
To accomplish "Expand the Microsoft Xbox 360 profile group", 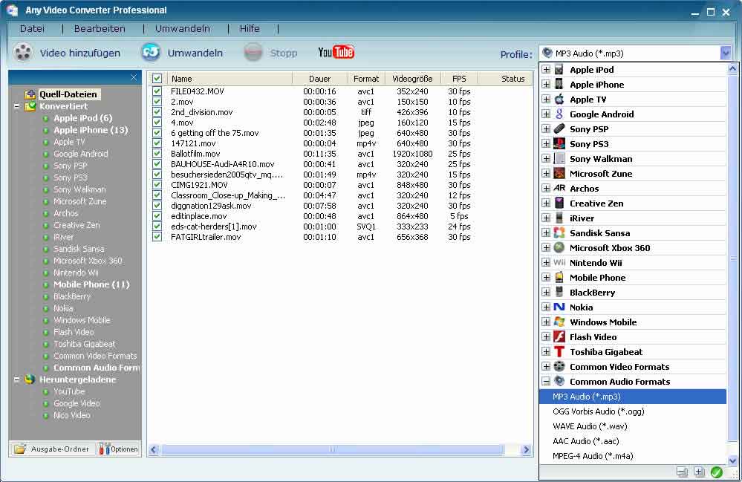I will tap(546, 247).
